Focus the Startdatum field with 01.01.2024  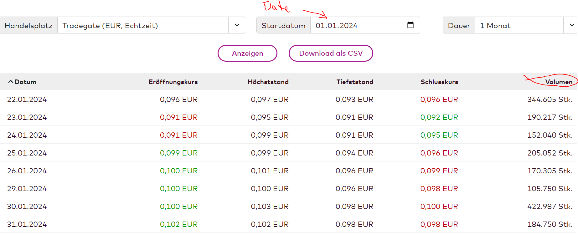point(357,25)
